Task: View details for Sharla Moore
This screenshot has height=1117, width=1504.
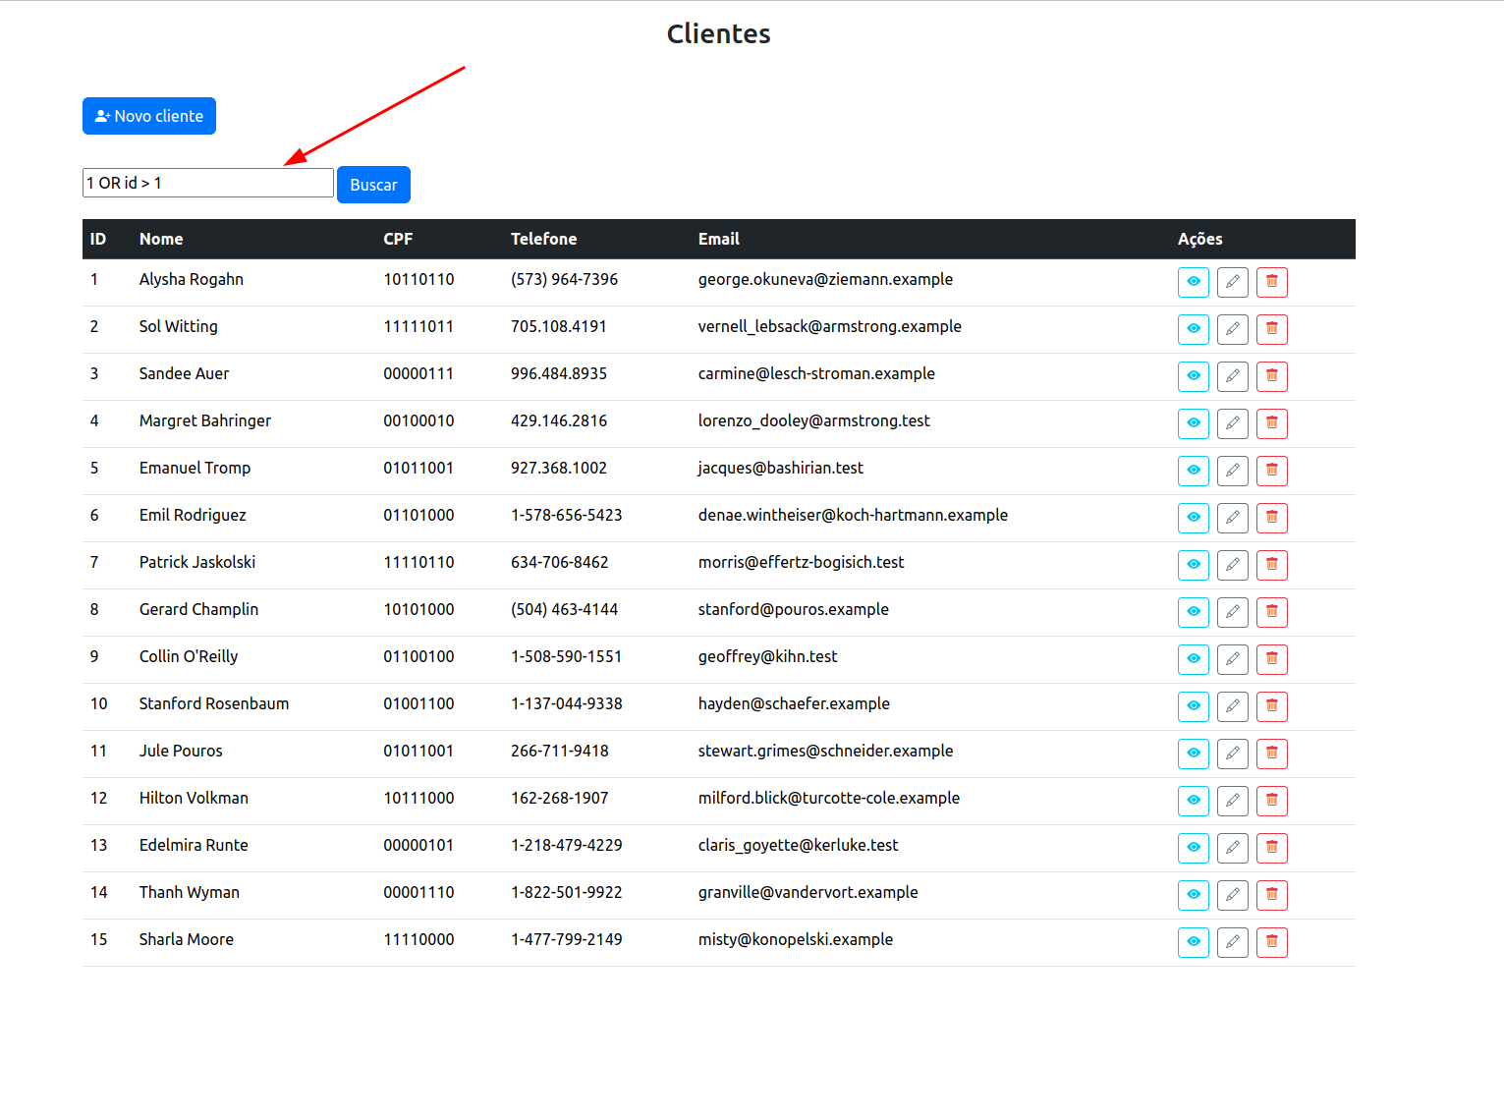Action: (x=1194, y=942)
